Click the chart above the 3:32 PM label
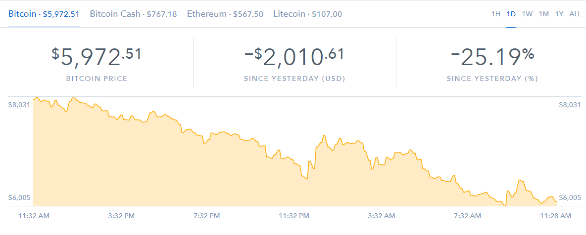Screen dimensions: 586x235 121,163
